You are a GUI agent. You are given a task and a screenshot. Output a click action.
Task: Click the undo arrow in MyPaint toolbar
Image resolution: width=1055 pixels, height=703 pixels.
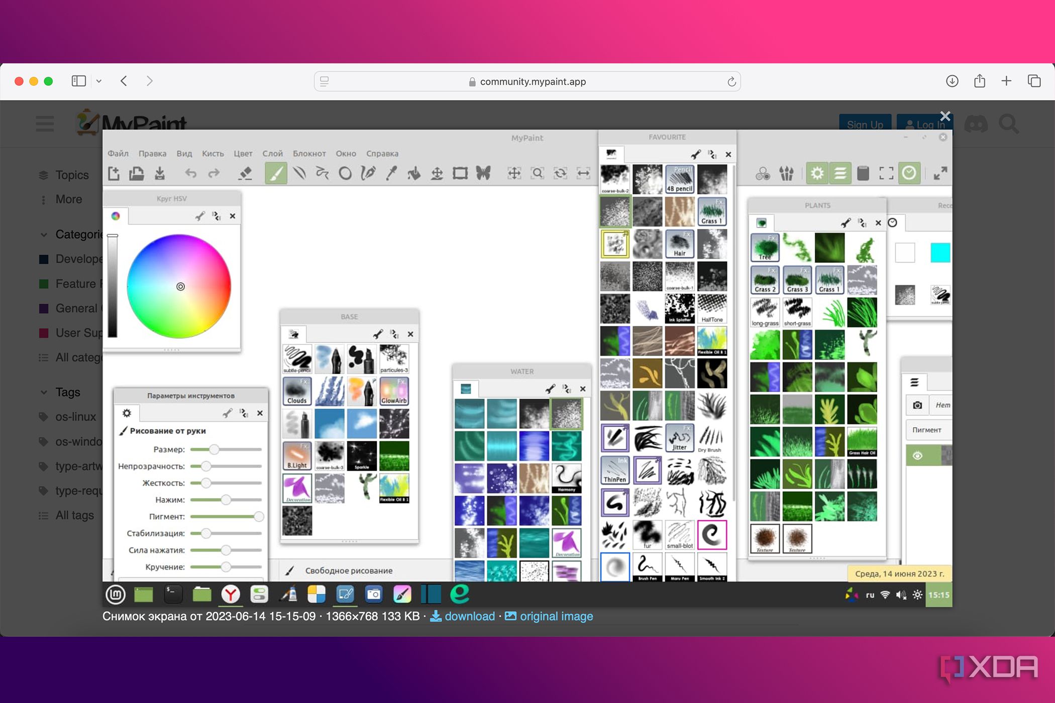190,173
